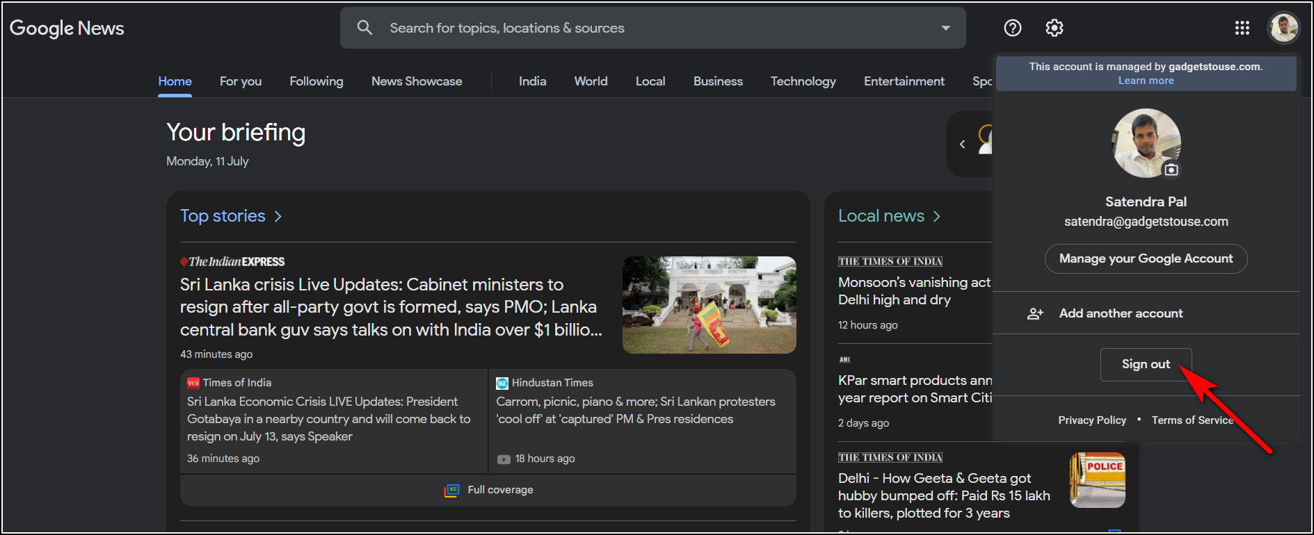
Task: Go to the World section tab
Action: pyautogui.click(x=591, y=81)
